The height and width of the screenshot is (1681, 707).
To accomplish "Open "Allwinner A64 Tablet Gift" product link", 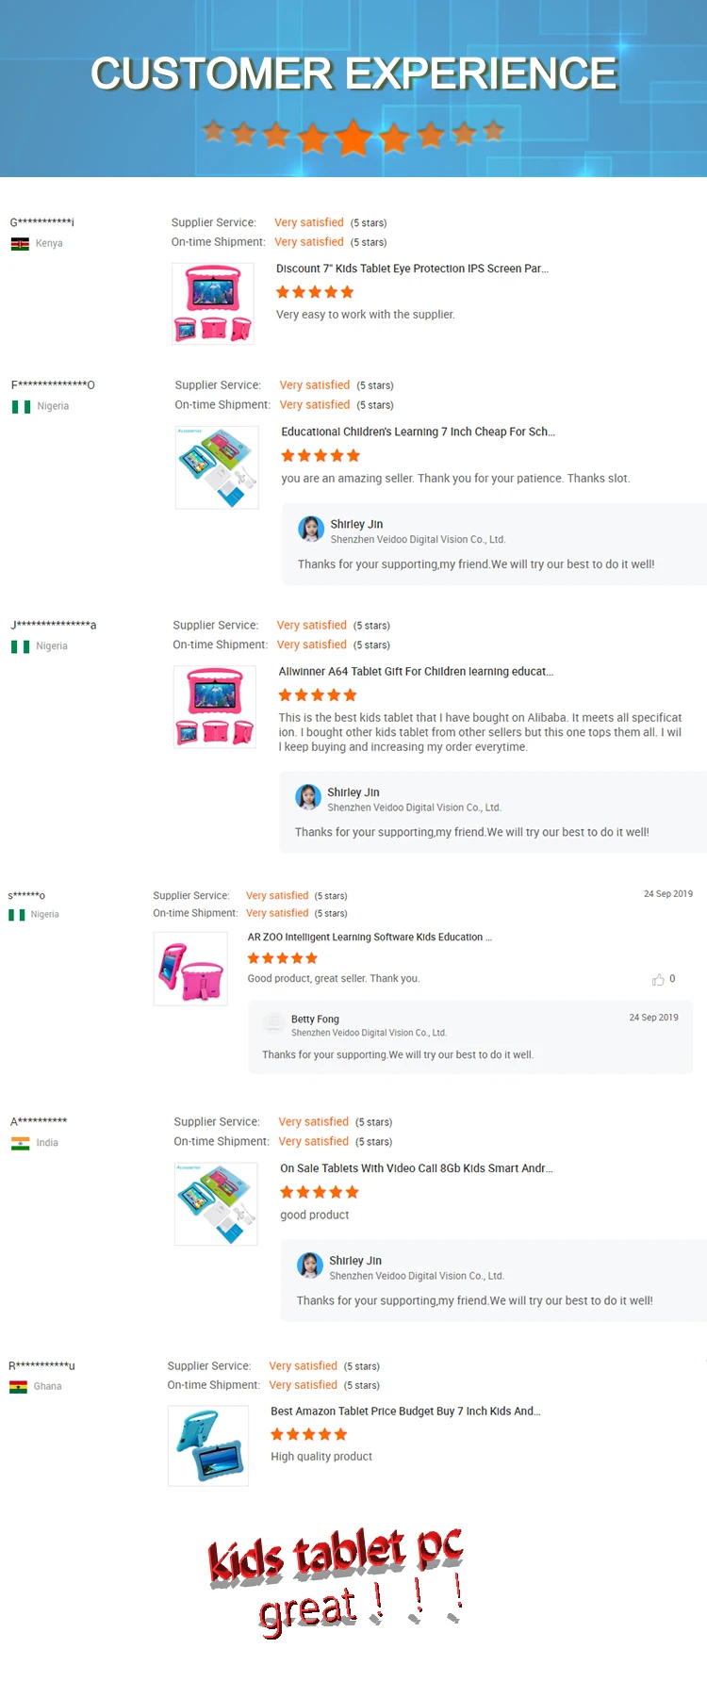I will tap(416, 672).
